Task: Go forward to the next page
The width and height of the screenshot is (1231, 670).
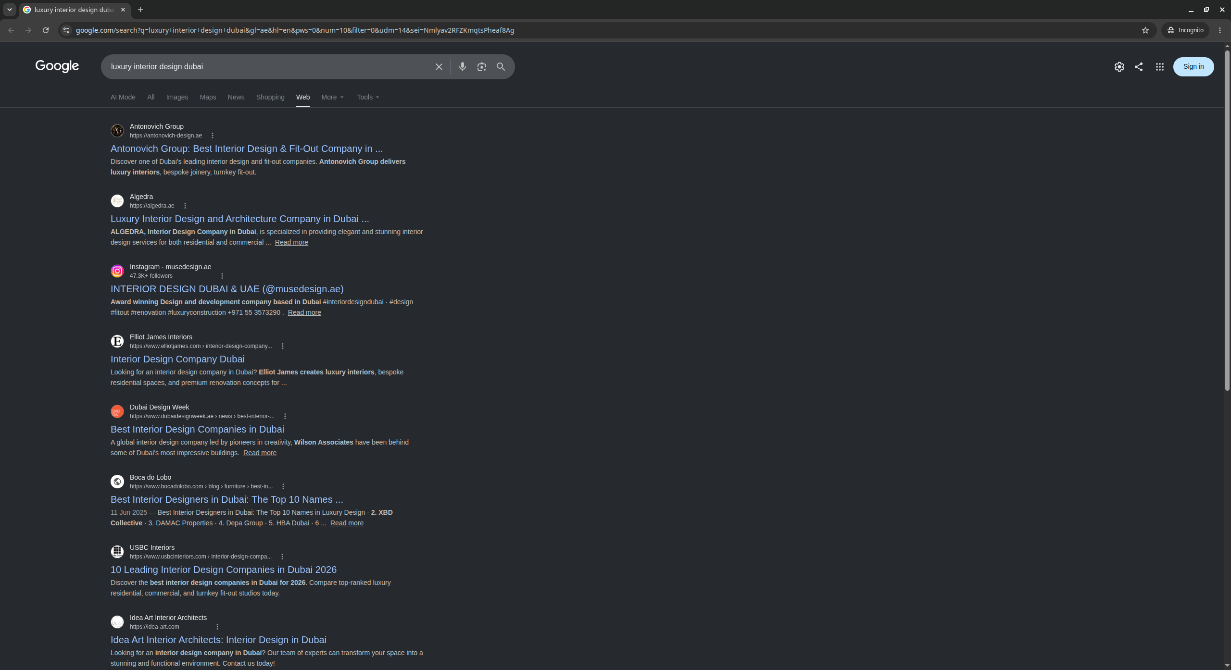Action: (28, 30)
